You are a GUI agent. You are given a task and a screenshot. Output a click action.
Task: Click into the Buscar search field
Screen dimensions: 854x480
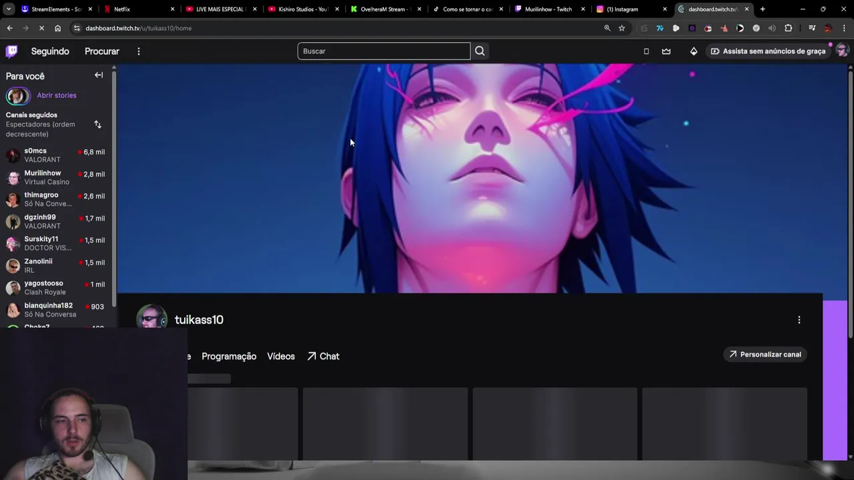(384, 51)
